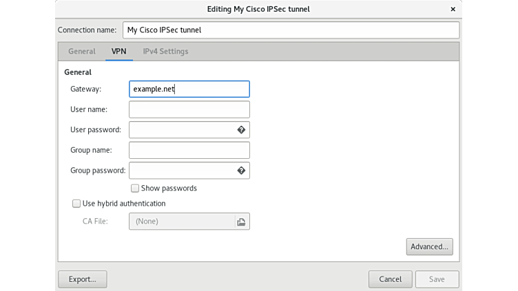Click the User password storage icon
The image size is (518, 291).
241,130
